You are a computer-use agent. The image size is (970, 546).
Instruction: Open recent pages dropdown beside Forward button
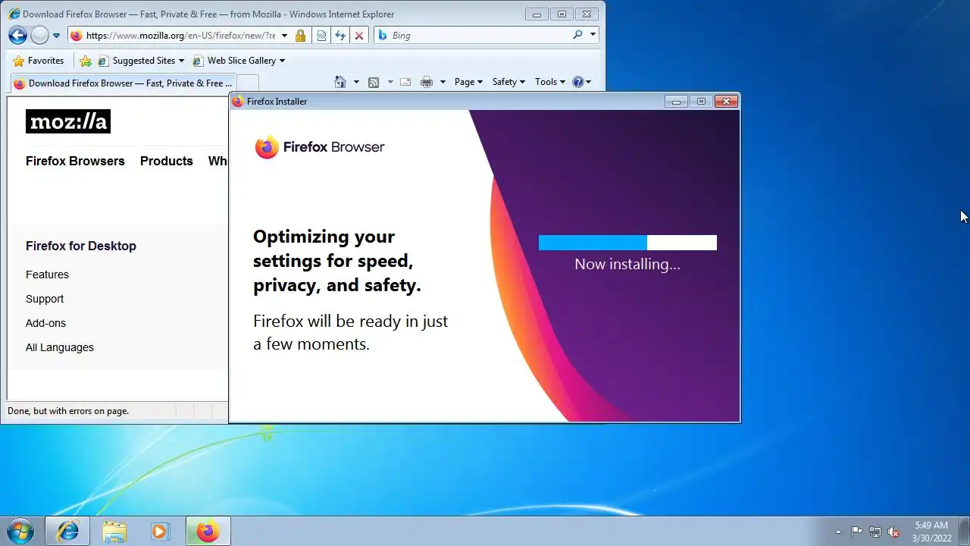point(56,36)
